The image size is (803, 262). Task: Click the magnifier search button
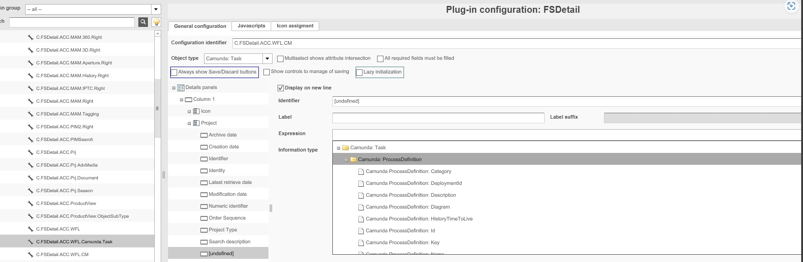pos(143,22)
